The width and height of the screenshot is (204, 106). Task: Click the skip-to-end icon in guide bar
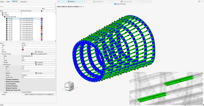[144, 1]
